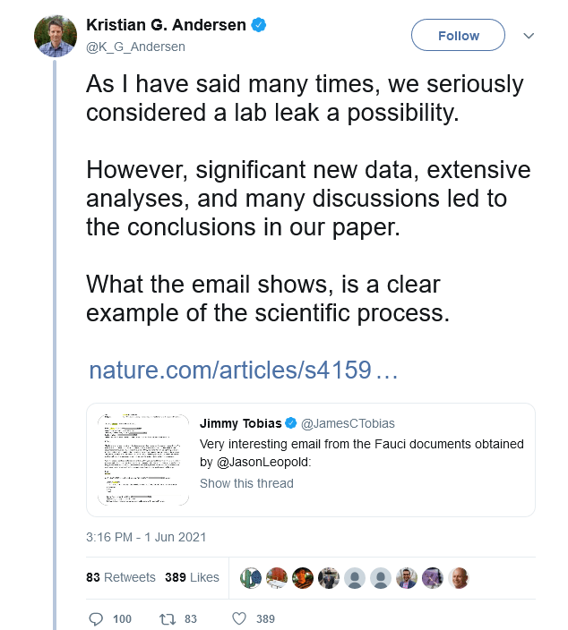
Task: Click the Kristian G. Andersen display name
Action: (166, 25)
